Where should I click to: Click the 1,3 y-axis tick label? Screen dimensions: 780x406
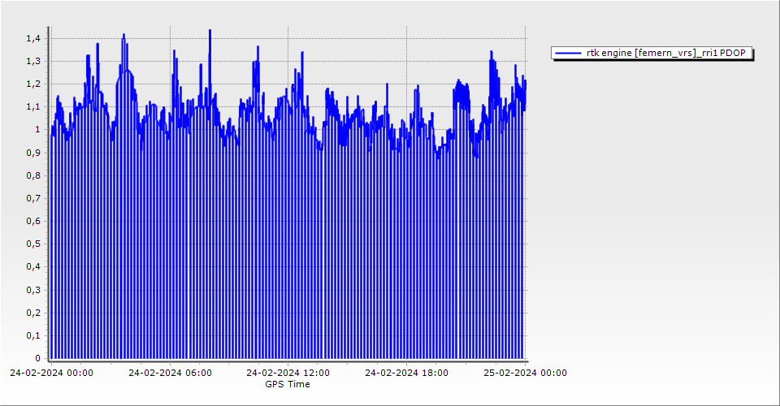(x=32, y=61)
